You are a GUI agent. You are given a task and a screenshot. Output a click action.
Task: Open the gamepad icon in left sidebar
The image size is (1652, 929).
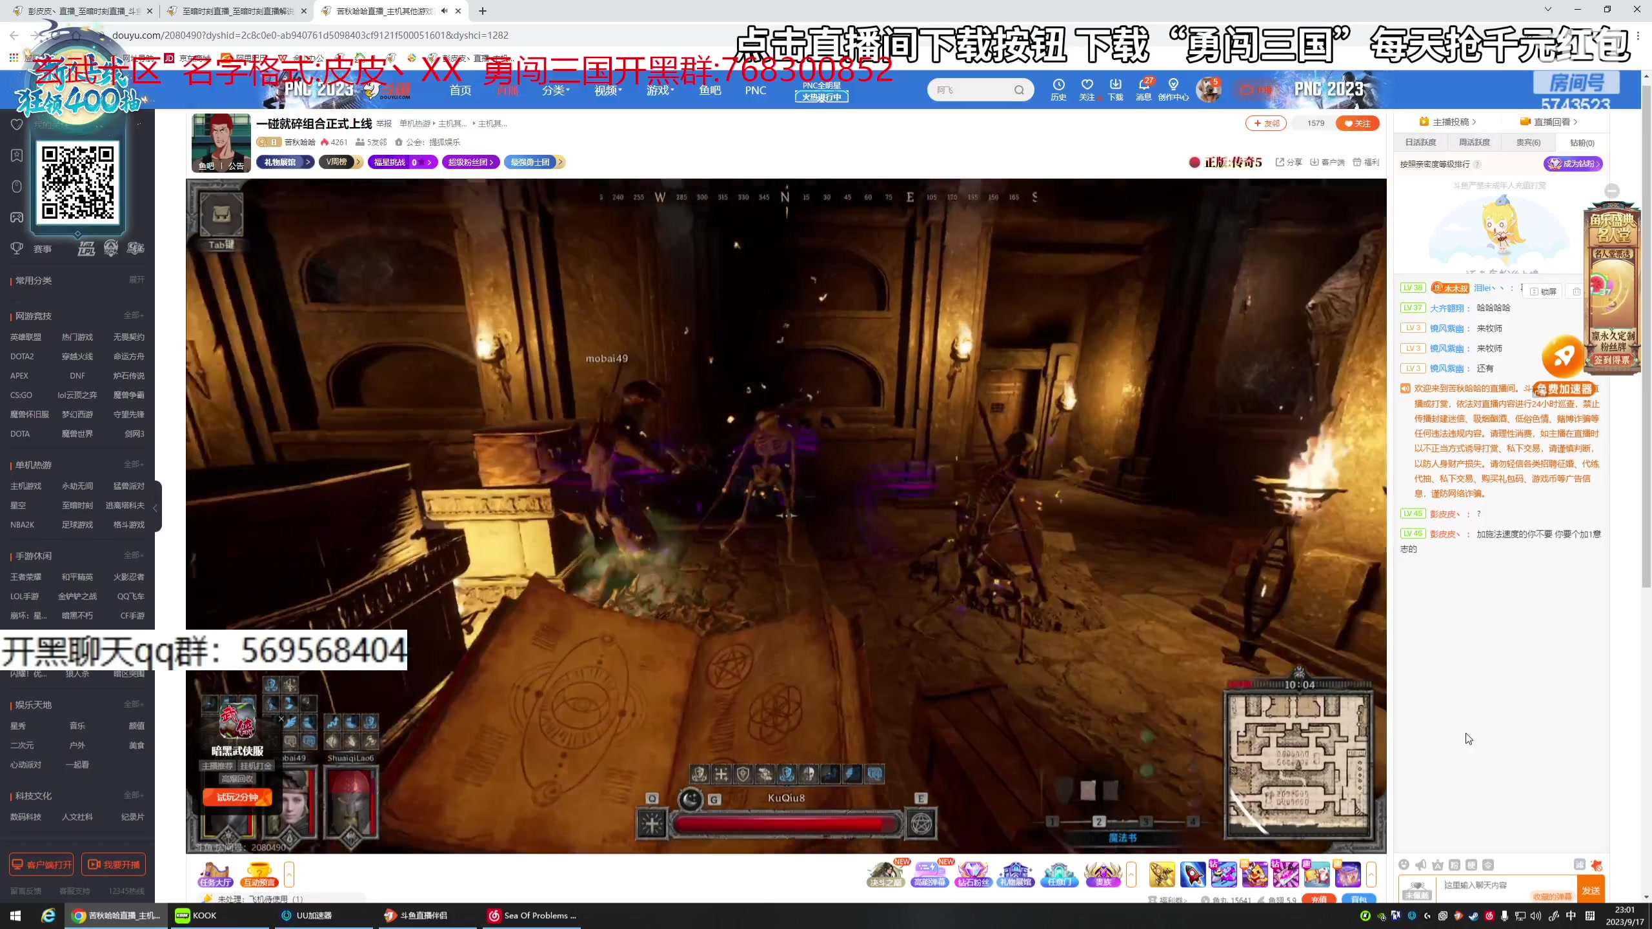(17, 217)
